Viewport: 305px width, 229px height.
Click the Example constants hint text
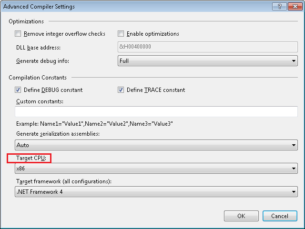click(94, 124)
